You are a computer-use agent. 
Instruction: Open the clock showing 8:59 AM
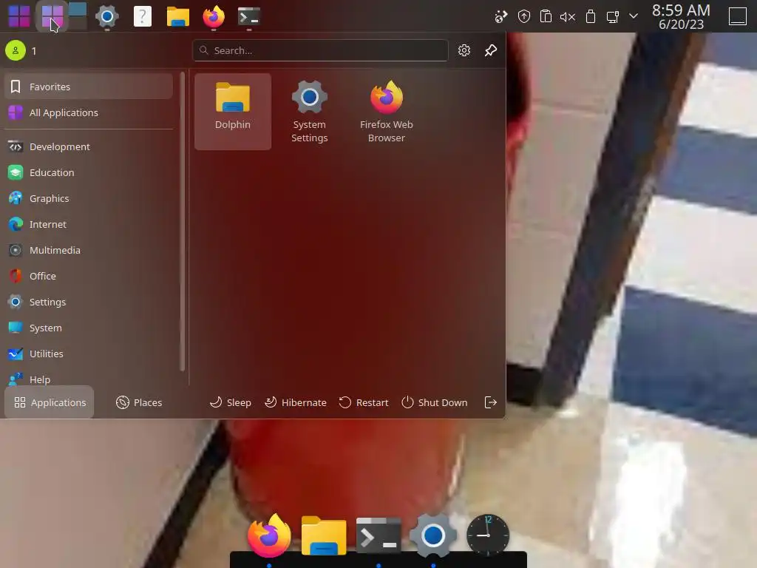click(x=681, y=16)
